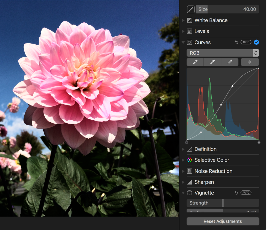Click the Selective Color dots icon
The image size is (267, 230).
tap(190, 160)
